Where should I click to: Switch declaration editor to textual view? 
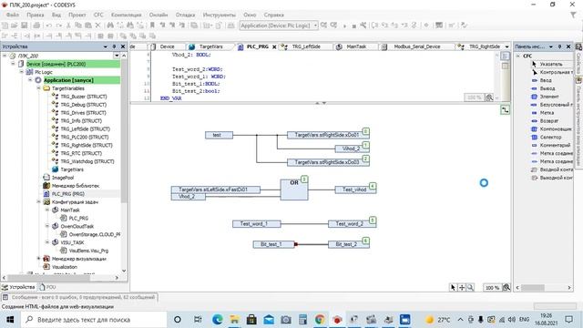pyautogui.click(x=505, y=56)
